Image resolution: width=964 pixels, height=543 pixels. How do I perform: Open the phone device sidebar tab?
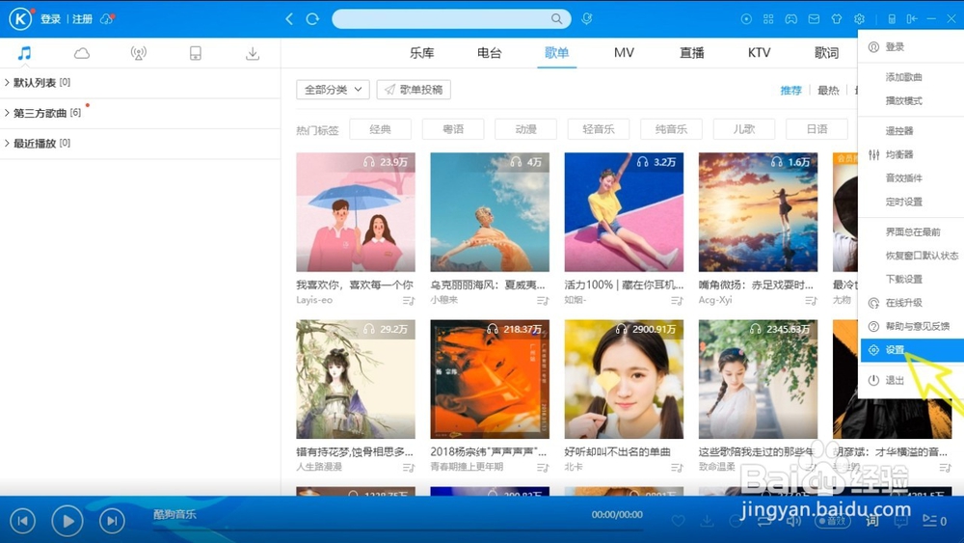click(196, 53)
